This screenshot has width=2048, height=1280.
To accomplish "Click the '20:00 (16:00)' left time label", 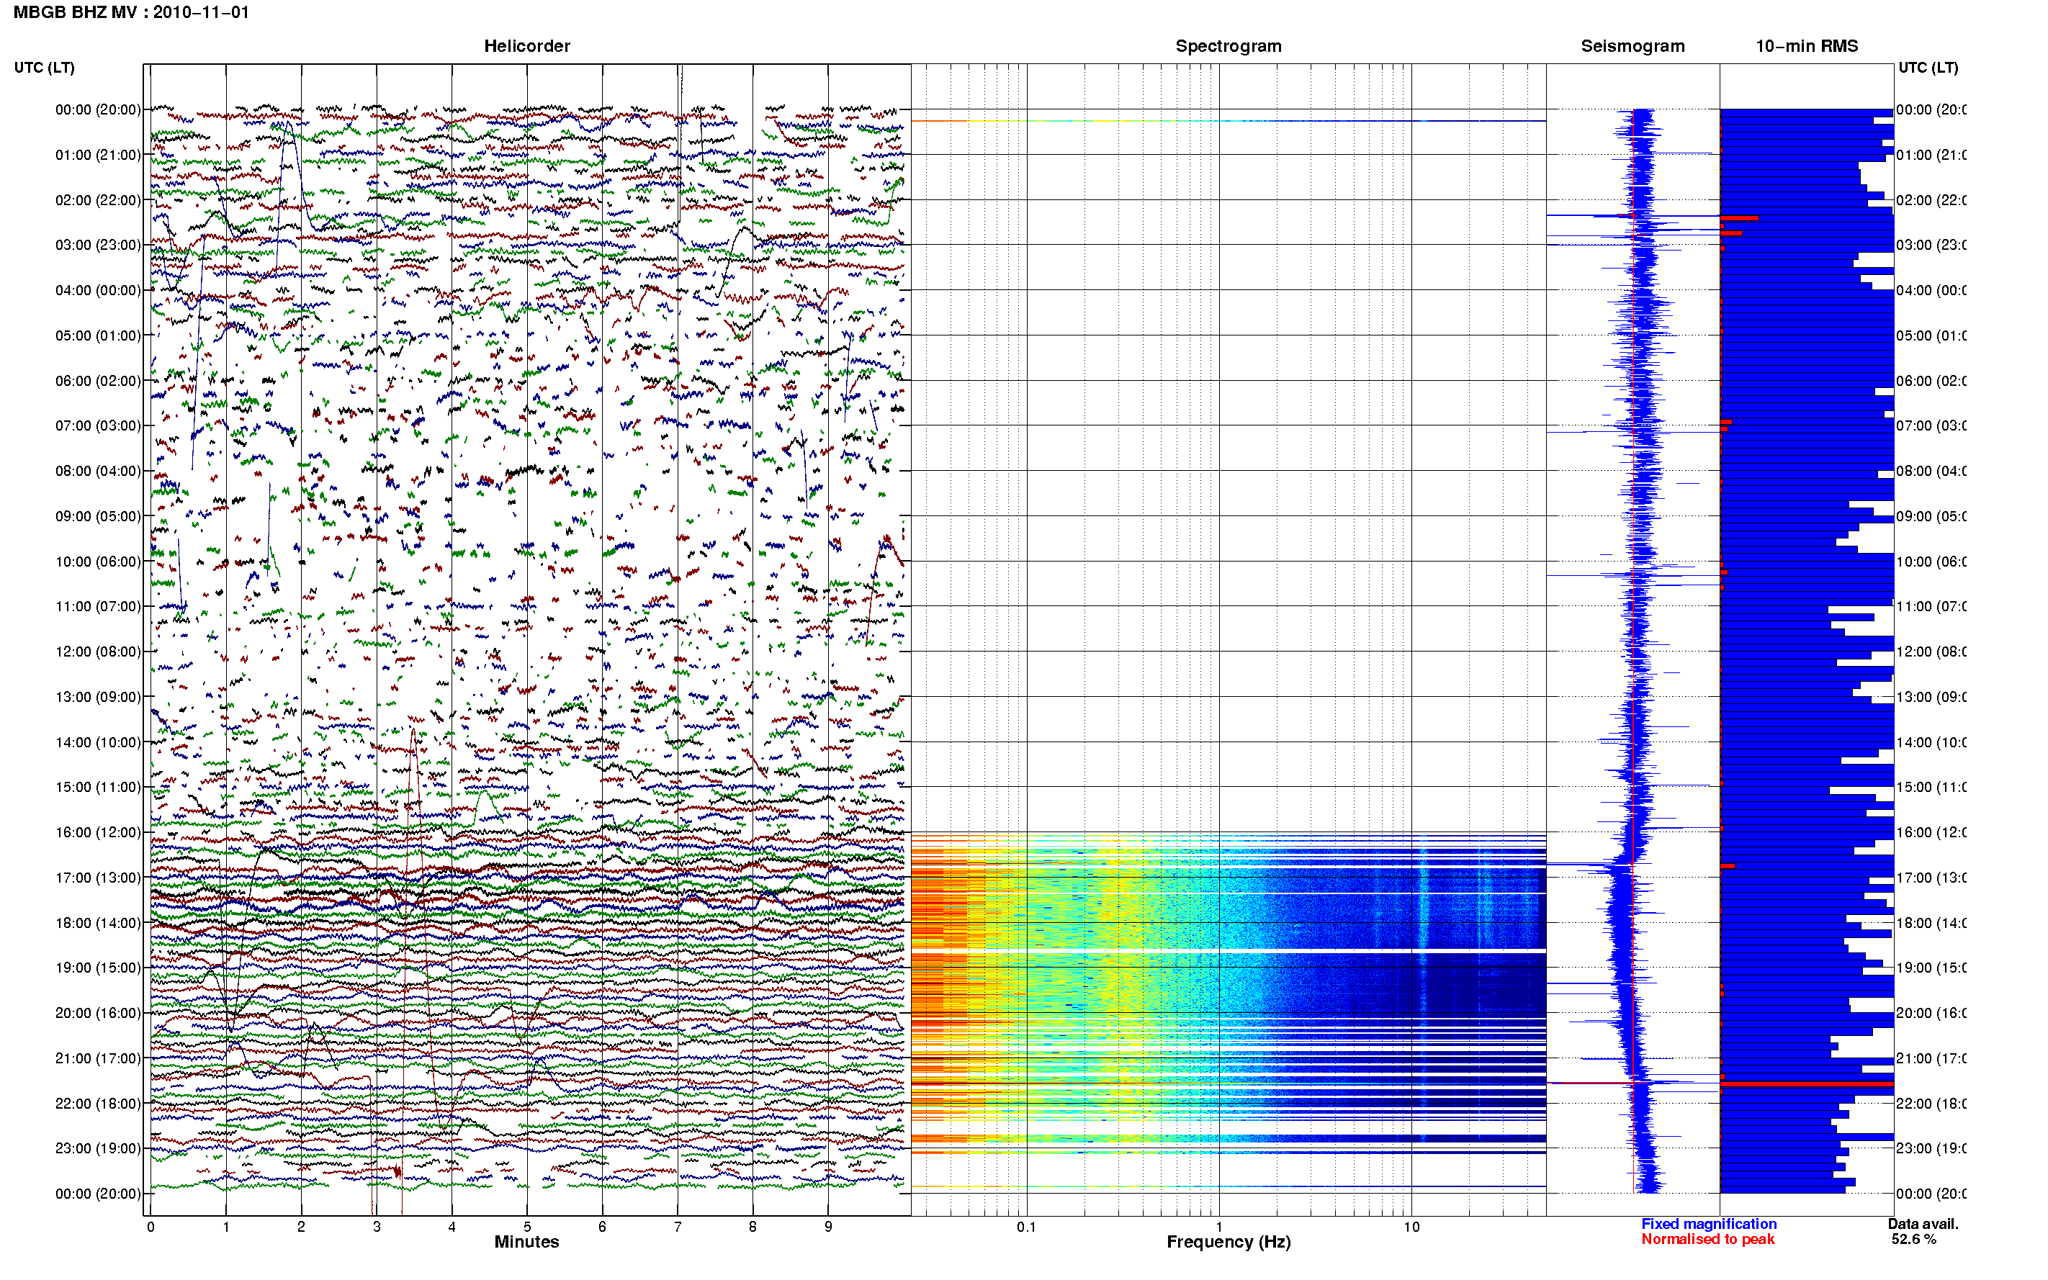I will click(x=98, y=1012).
